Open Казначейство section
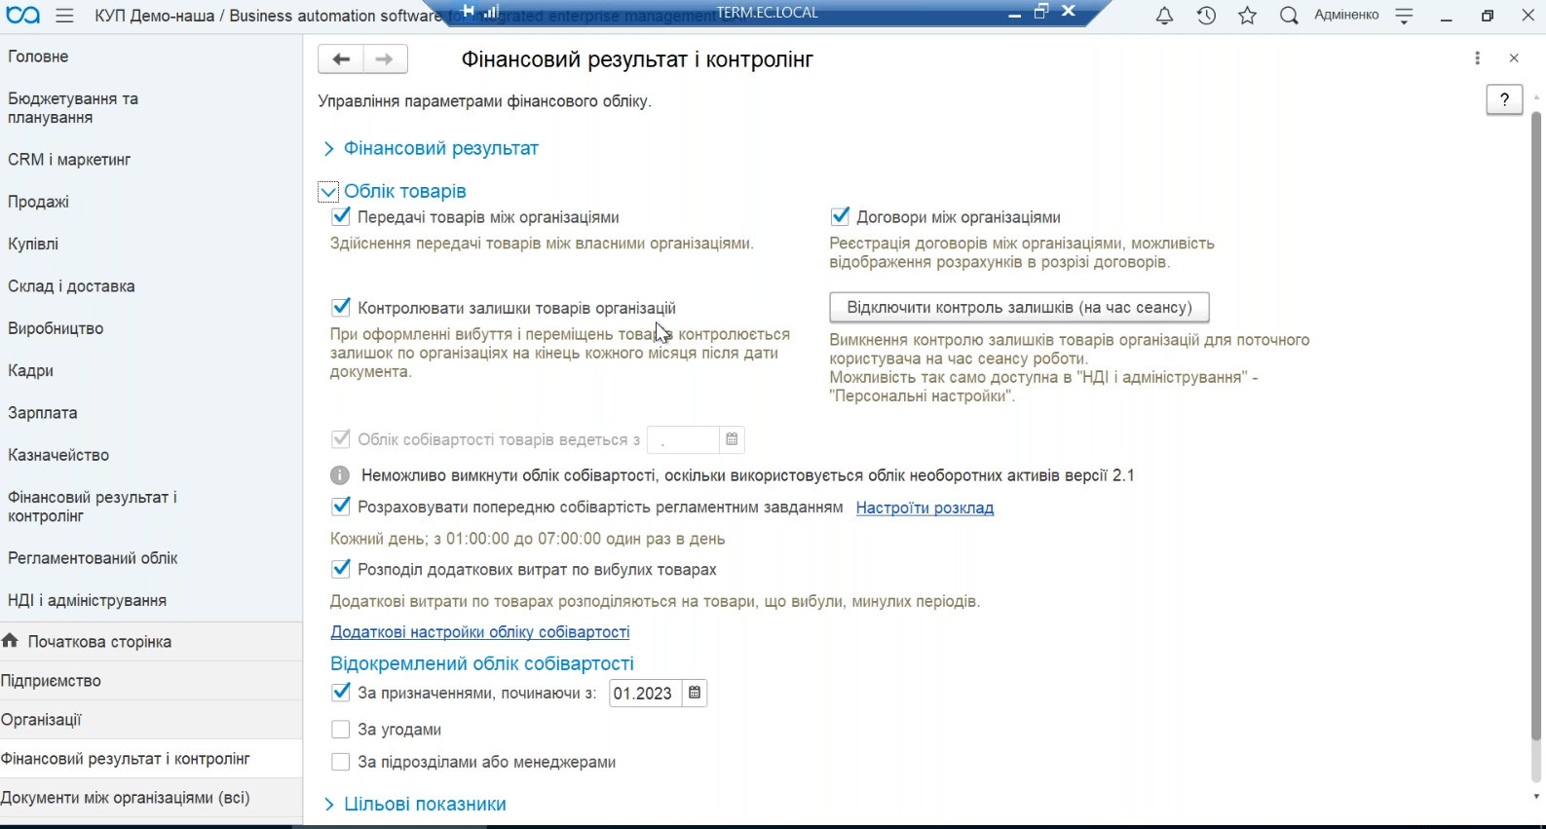Screen dimensions: 1546x829 pos(58,455)
